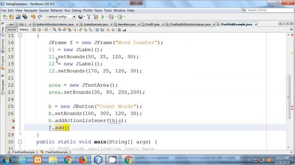Click the Search (Ctrl+I) input field
The height and width of the screenshot is (165, 295).
(270, 10)
